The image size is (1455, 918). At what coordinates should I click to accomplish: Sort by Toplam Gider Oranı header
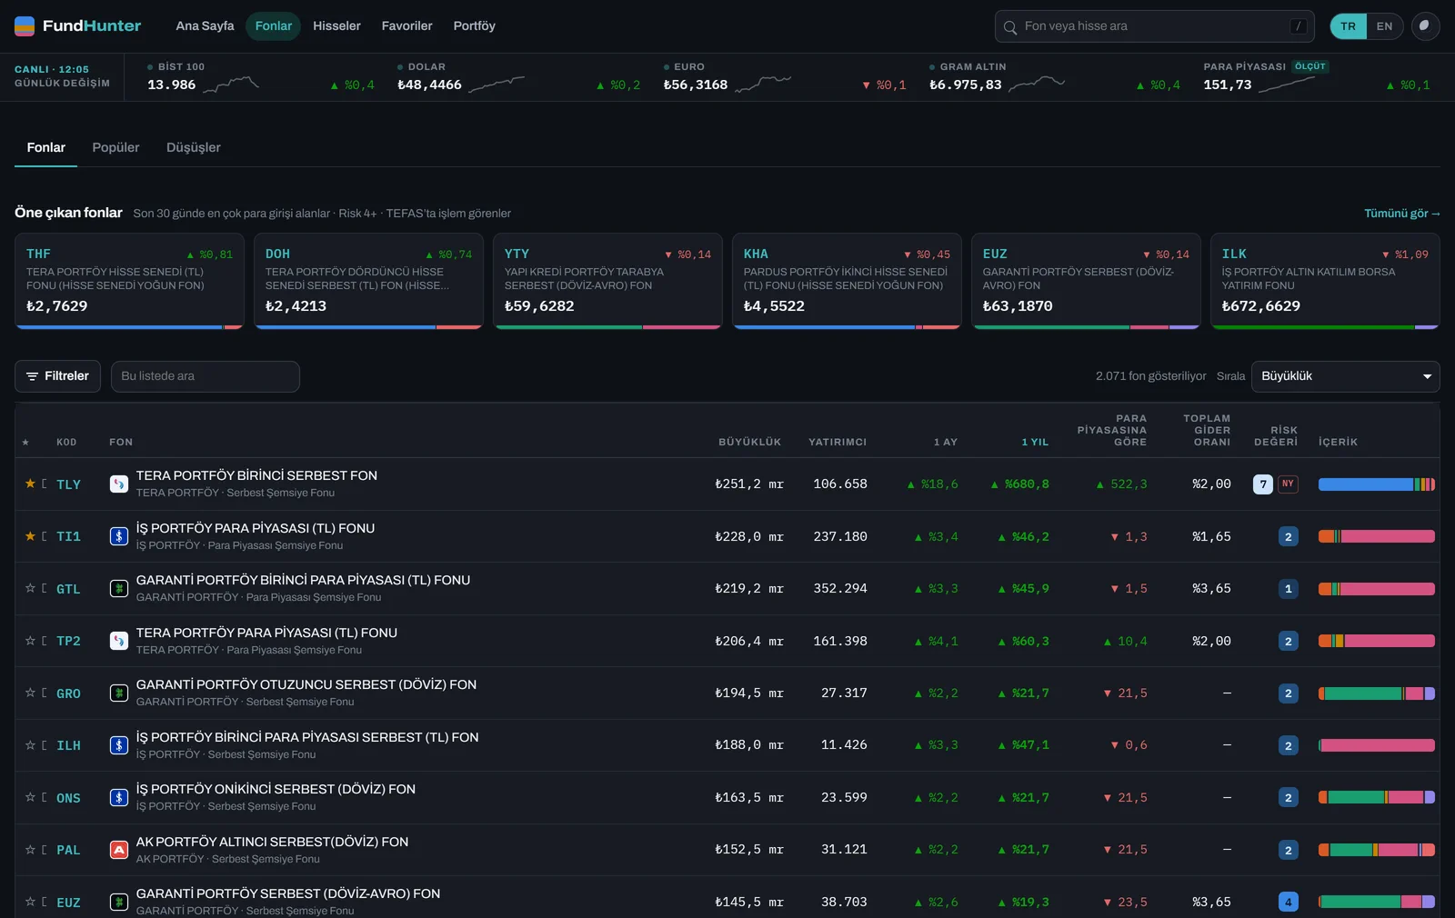click(x=1207, y=431)
